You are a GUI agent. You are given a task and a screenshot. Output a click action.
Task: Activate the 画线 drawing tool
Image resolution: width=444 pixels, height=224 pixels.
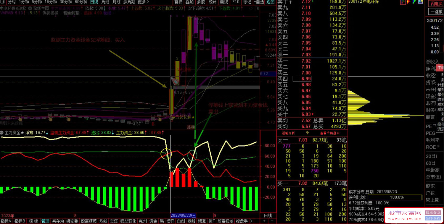pyautogui.click(x=224, y=2)
